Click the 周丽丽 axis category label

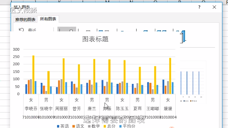click(61, 108)
